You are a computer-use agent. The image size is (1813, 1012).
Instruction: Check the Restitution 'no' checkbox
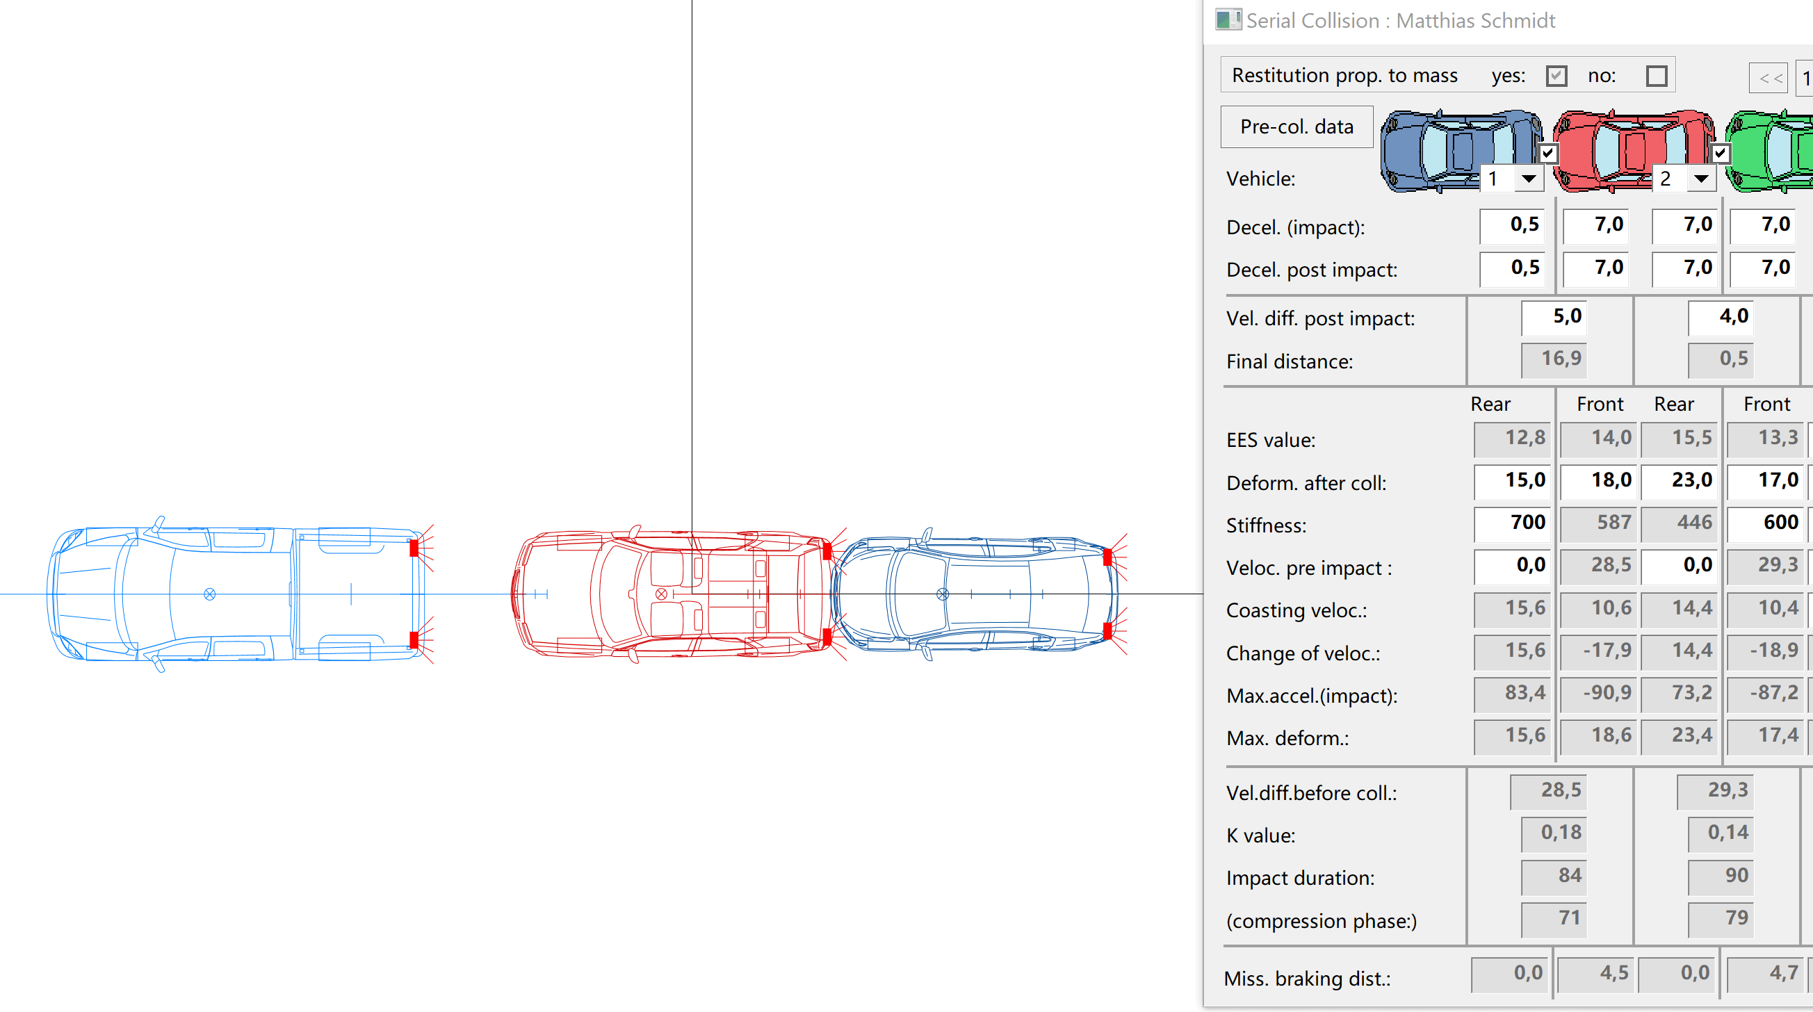(x=1656, y=76)
